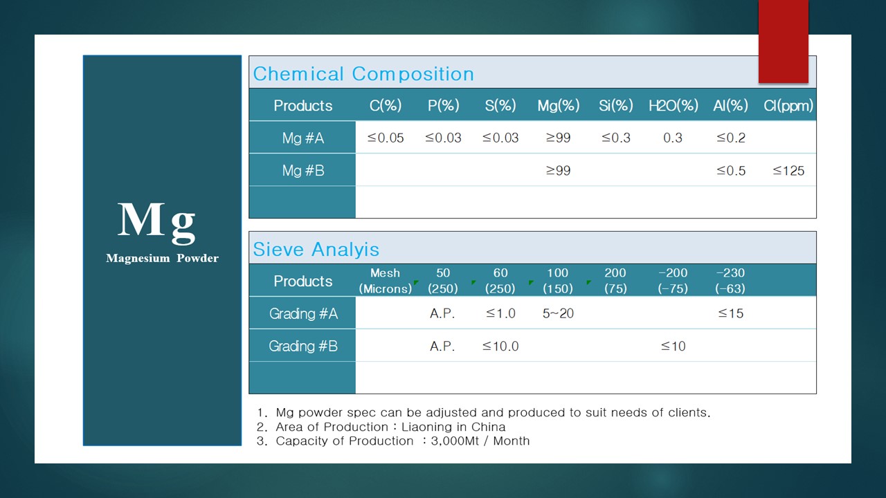Click the "≤10" value under -200 mesh
Viewport: 886px width, 498px height.
673,346
